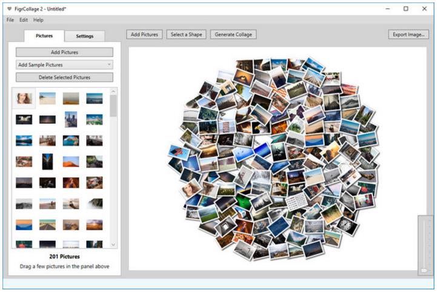The width and height of the screenshot is (438, 293).
Task: Click the thumbnail list scrollbar down arrow
Action: (113, 244)
